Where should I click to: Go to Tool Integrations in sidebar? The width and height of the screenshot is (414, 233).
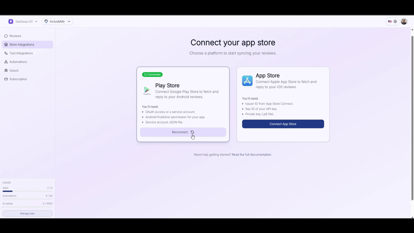[x=21, y=53]
